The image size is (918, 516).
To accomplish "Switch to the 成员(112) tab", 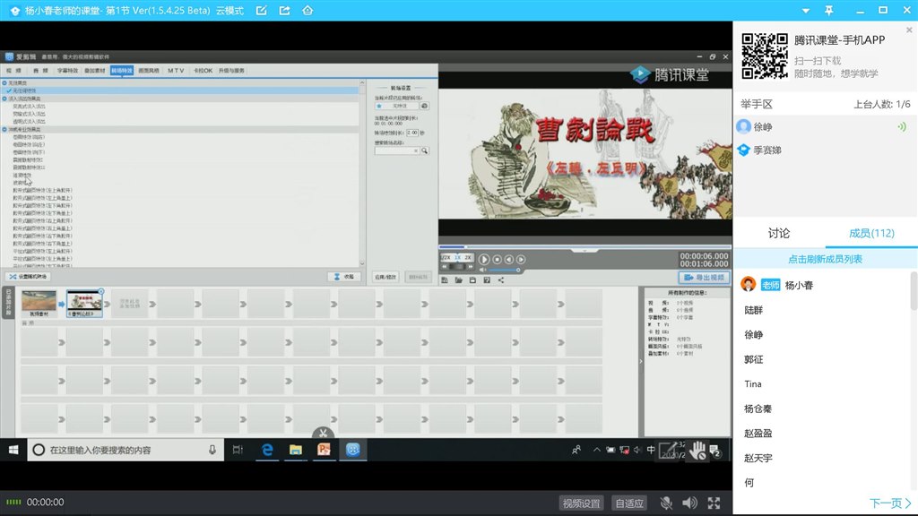I will (871, 234).
